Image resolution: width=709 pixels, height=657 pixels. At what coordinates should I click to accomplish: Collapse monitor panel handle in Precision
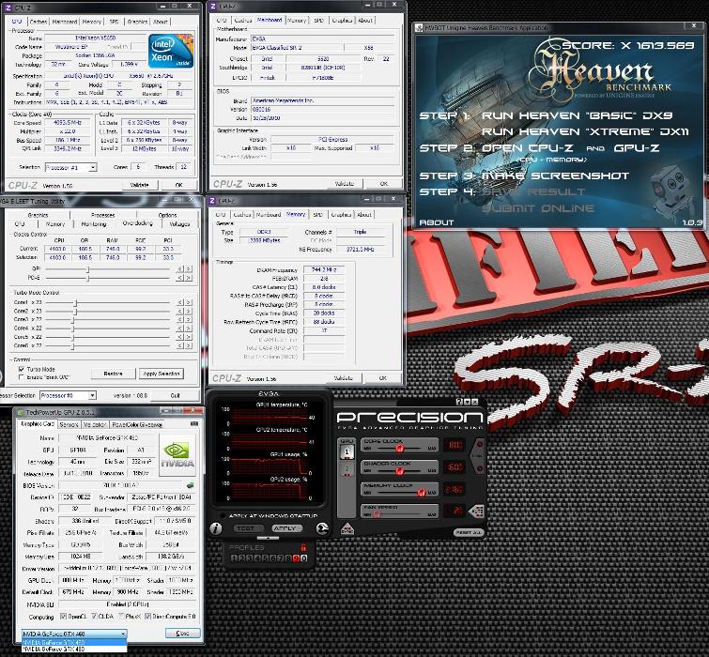click(269, 538)
